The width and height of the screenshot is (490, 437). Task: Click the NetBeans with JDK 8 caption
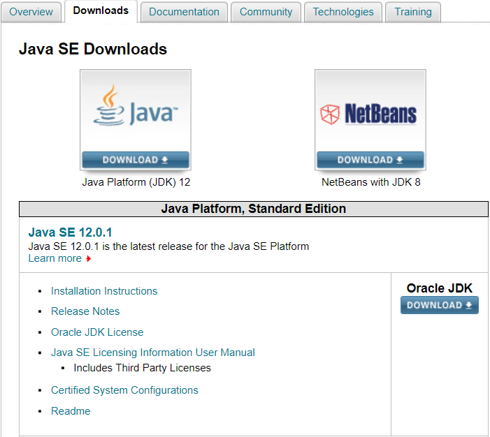[371, 182]
